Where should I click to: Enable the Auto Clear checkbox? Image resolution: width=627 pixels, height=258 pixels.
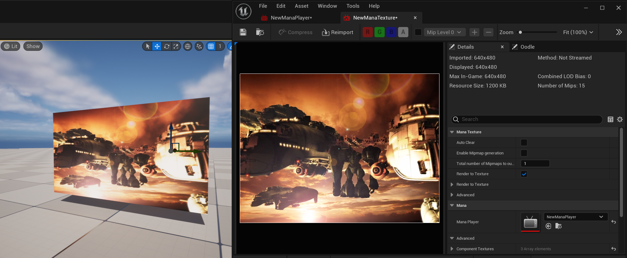(524, 143)
